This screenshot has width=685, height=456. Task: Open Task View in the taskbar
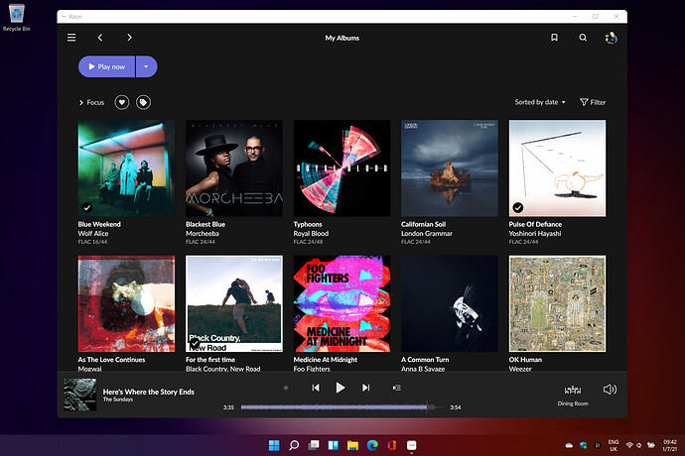point(314,445)
